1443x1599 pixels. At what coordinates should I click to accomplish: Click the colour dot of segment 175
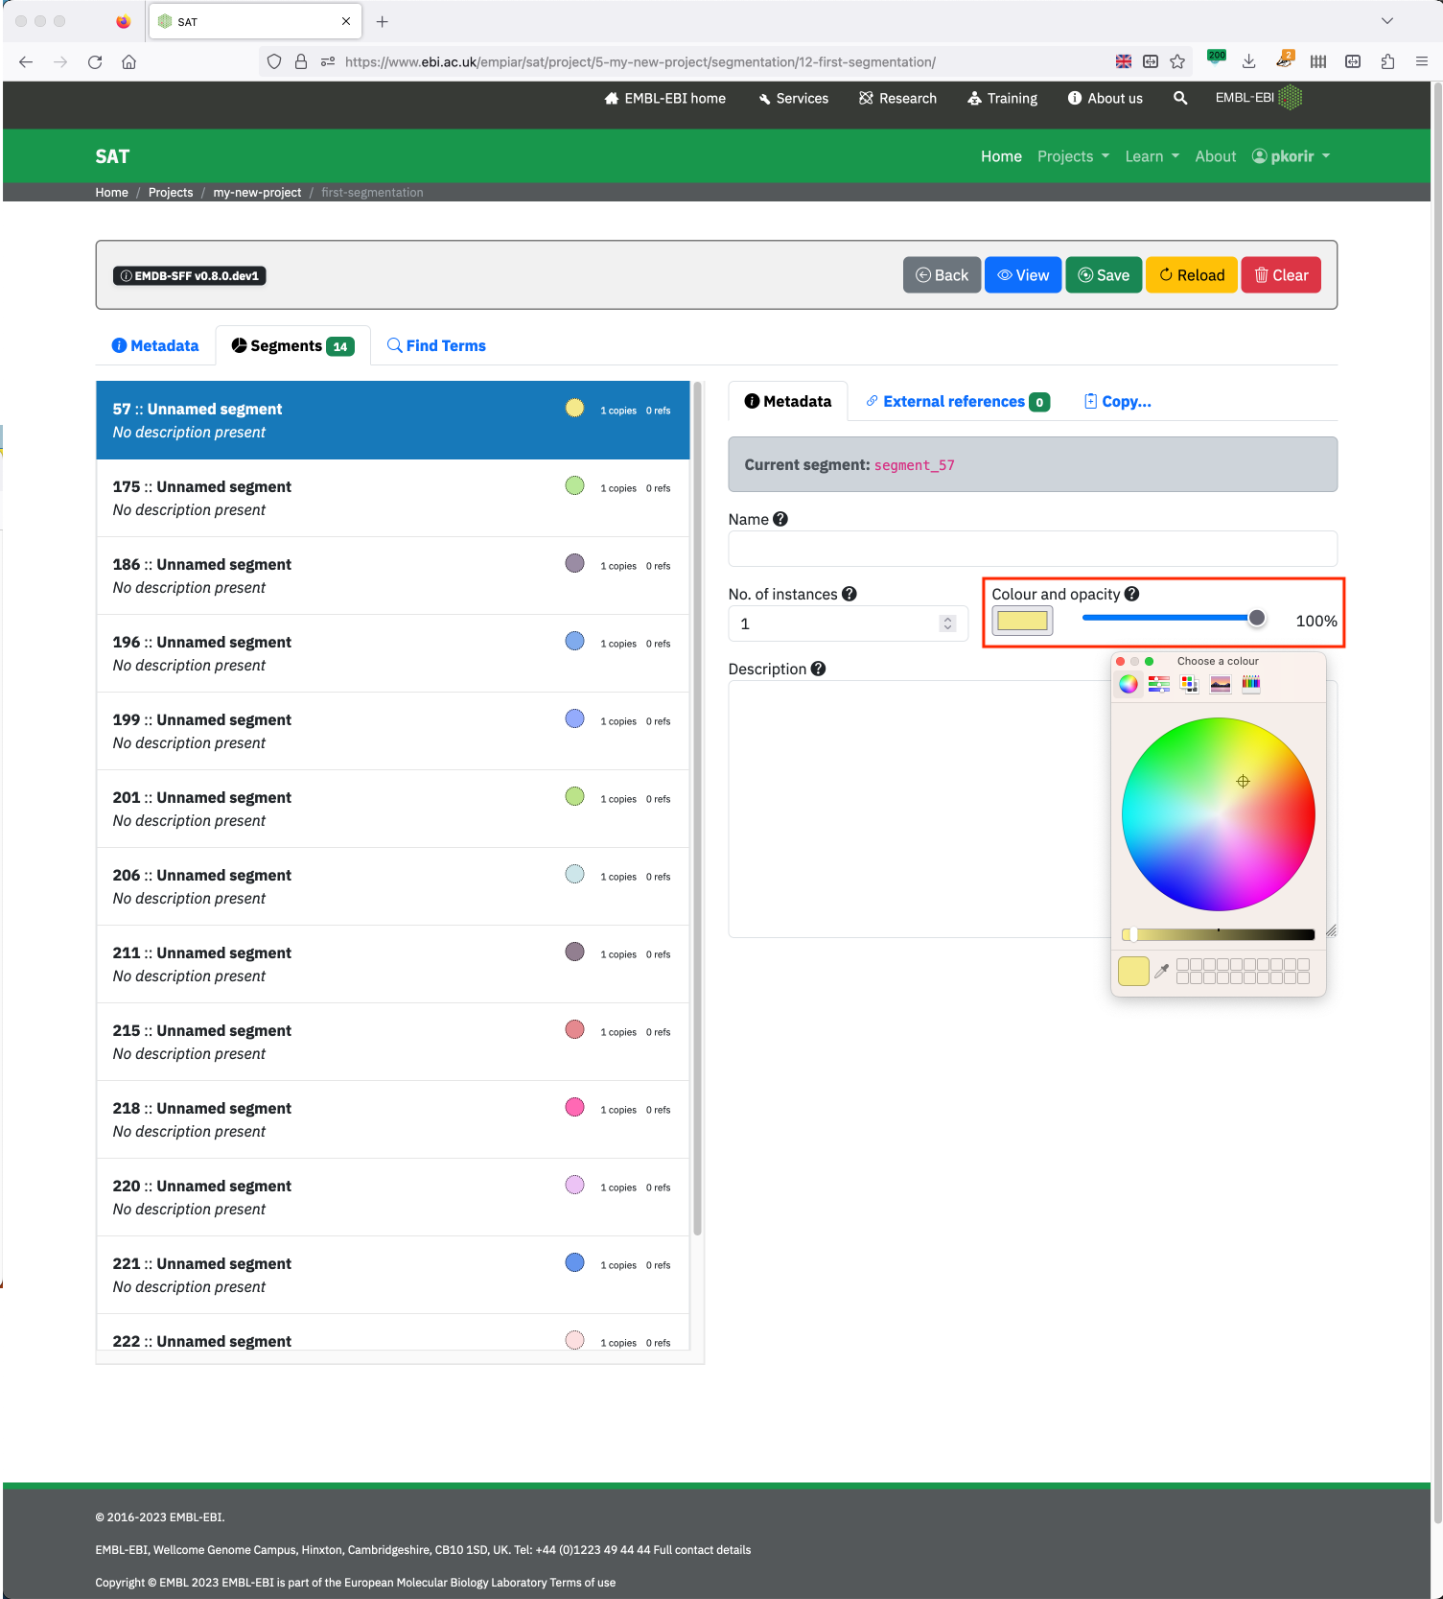click(574, 485)
